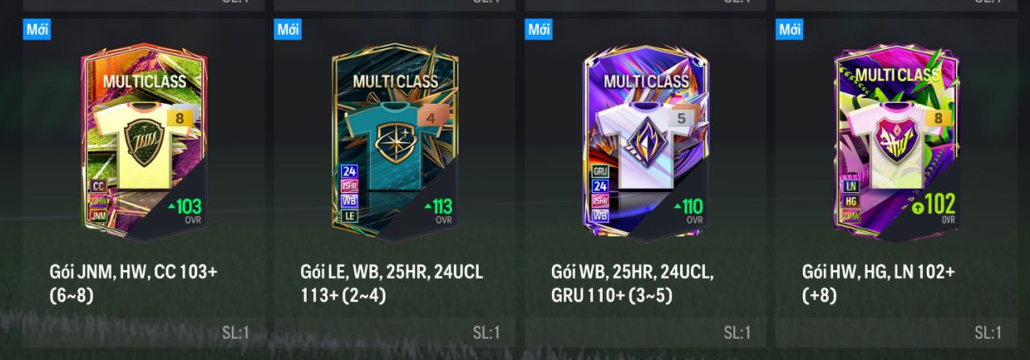Click the LE class tag on second card

349,215
